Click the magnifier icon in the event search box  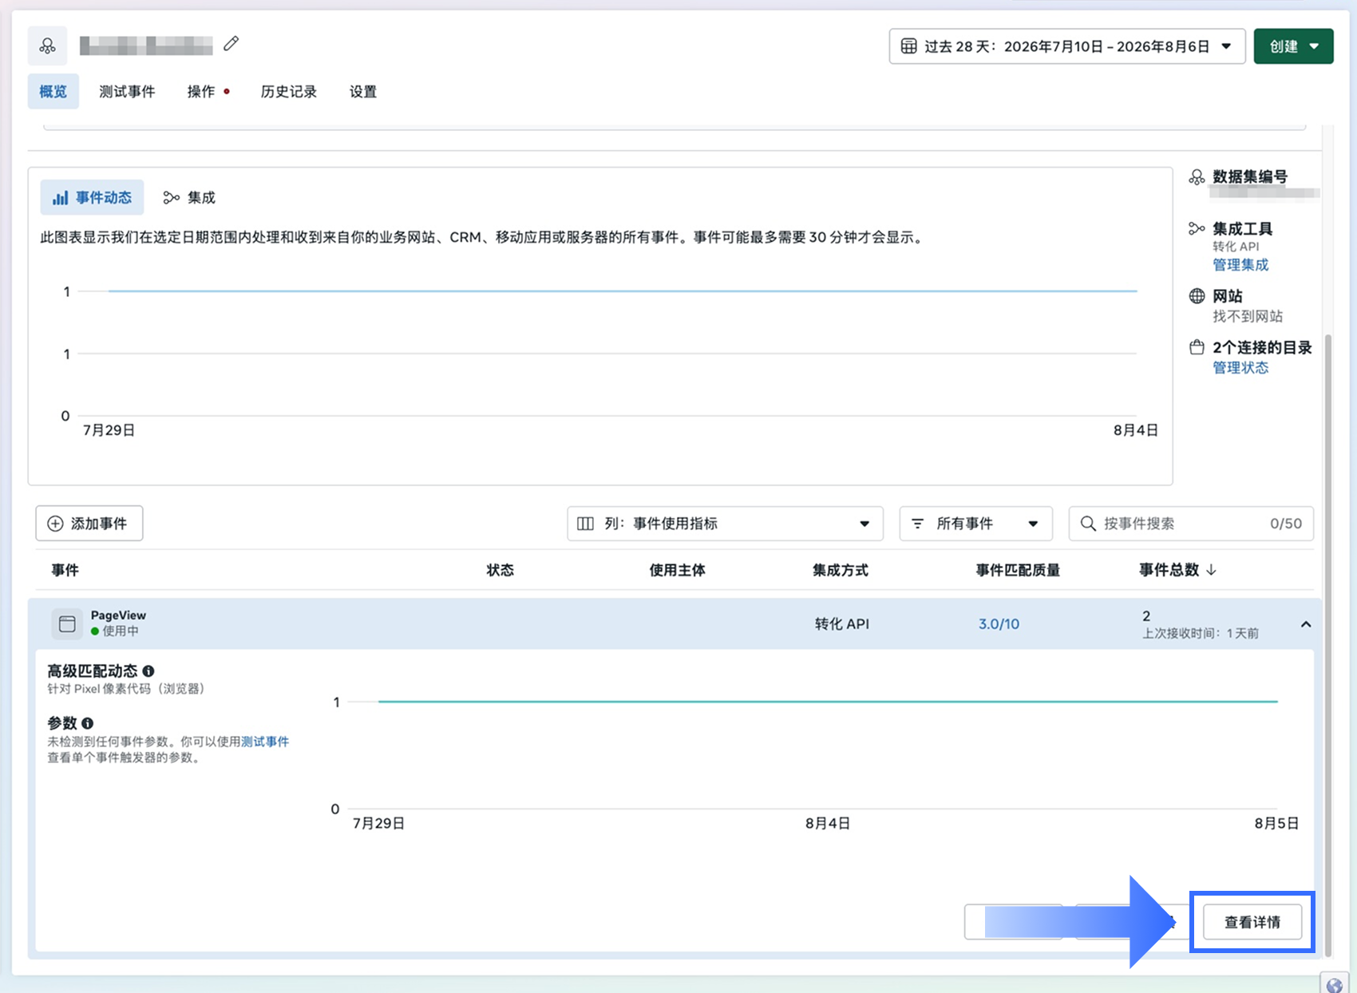1088,524
